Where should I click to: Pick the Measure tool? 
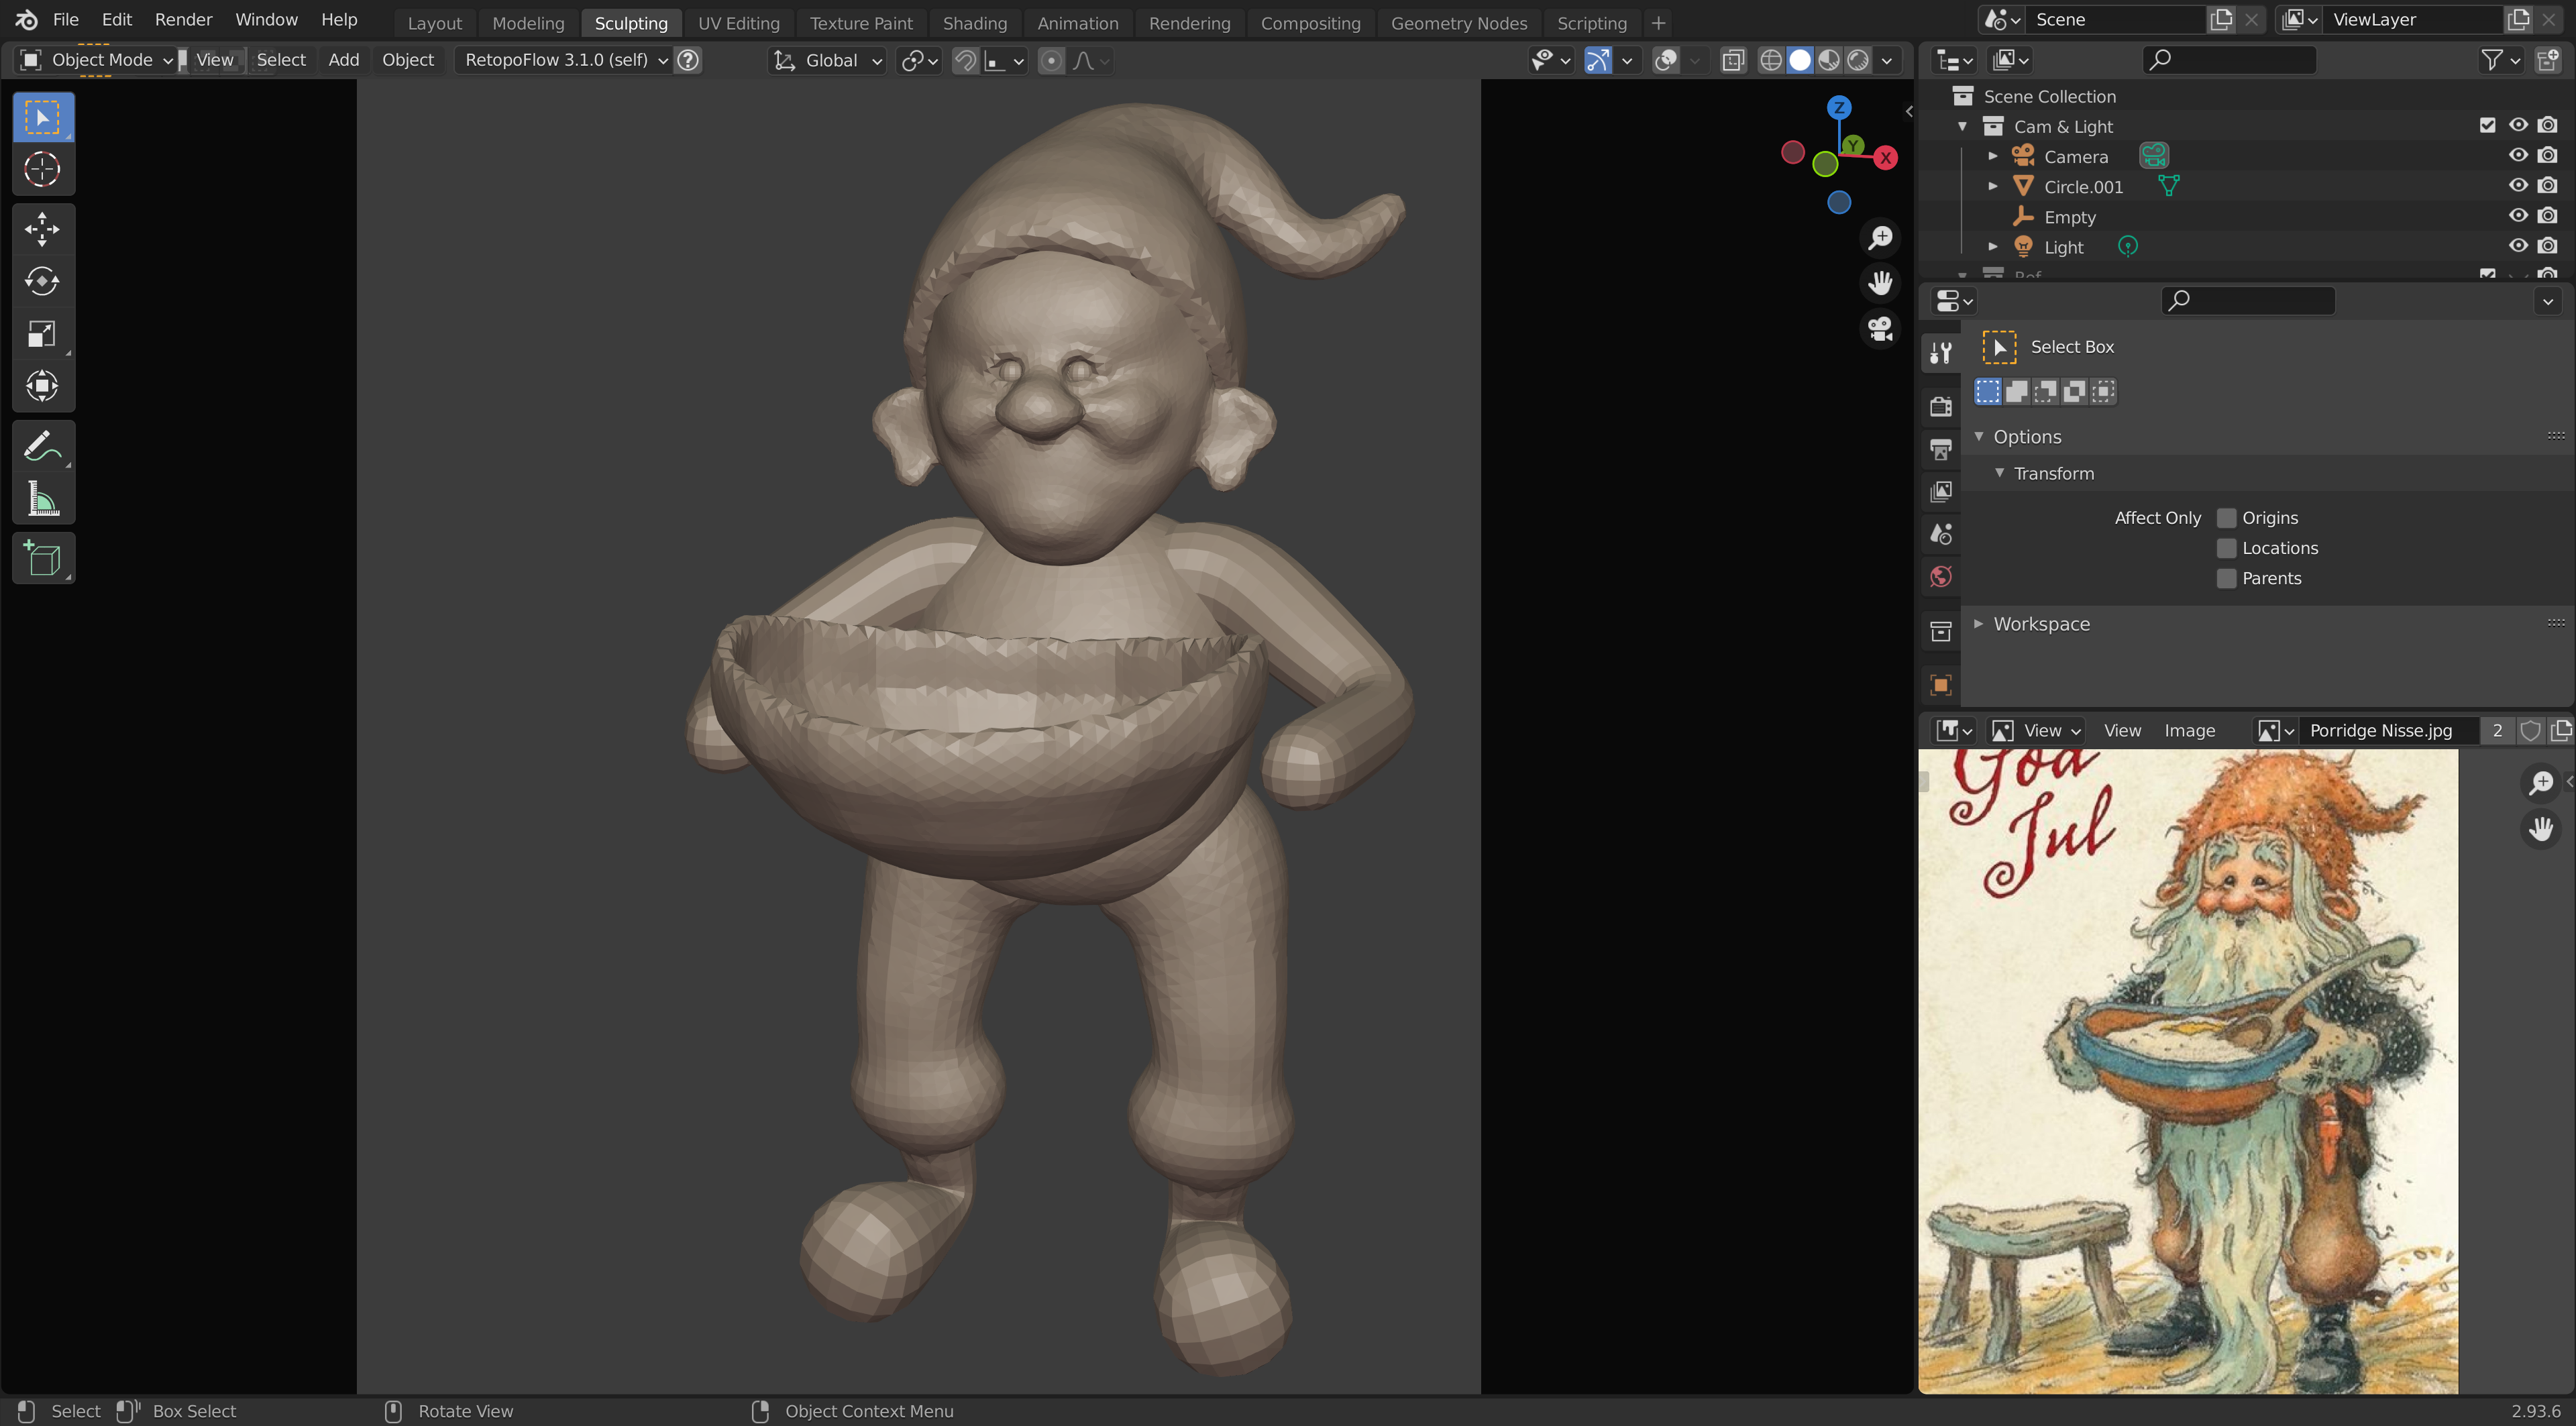point(42,498)
